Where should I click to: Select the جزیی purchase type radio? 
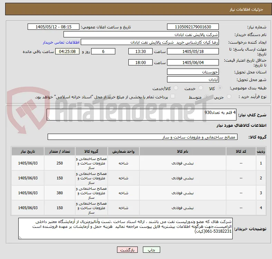pos(229,96)
